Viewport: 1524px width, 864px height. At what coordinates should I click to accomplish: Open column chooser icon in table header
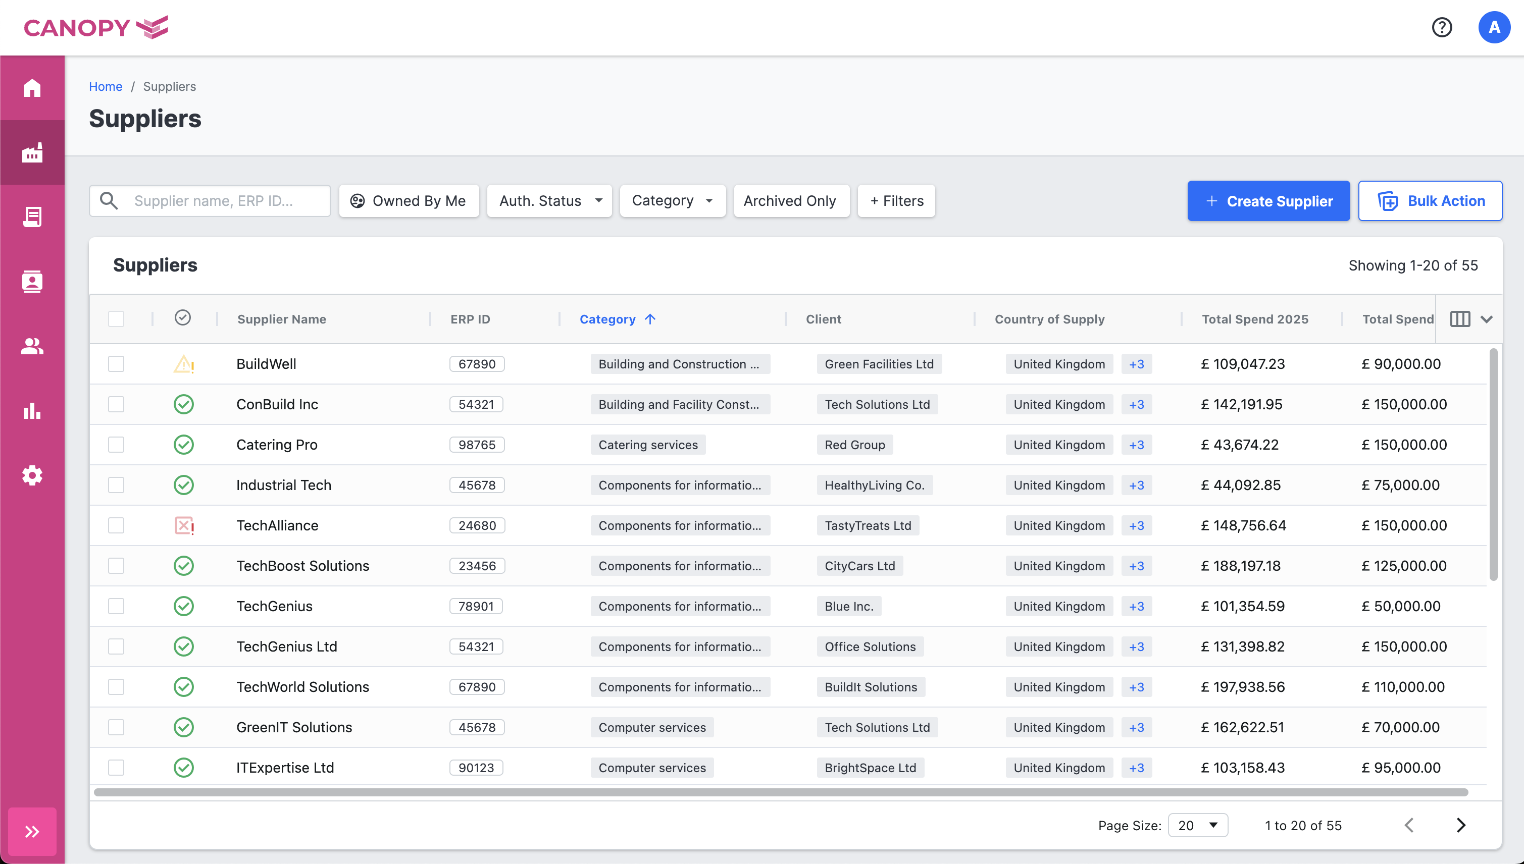(x=1460, y=319)
